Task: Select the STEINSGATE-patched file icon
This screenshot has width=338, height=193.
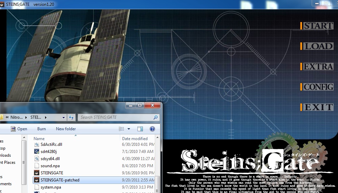Action: [37, 180]
